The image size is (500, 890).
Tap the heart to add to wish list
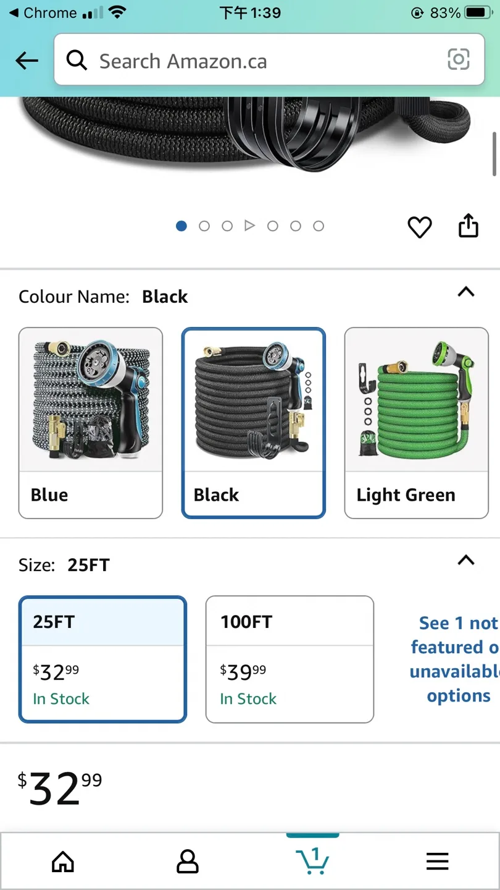pos(420,227)
